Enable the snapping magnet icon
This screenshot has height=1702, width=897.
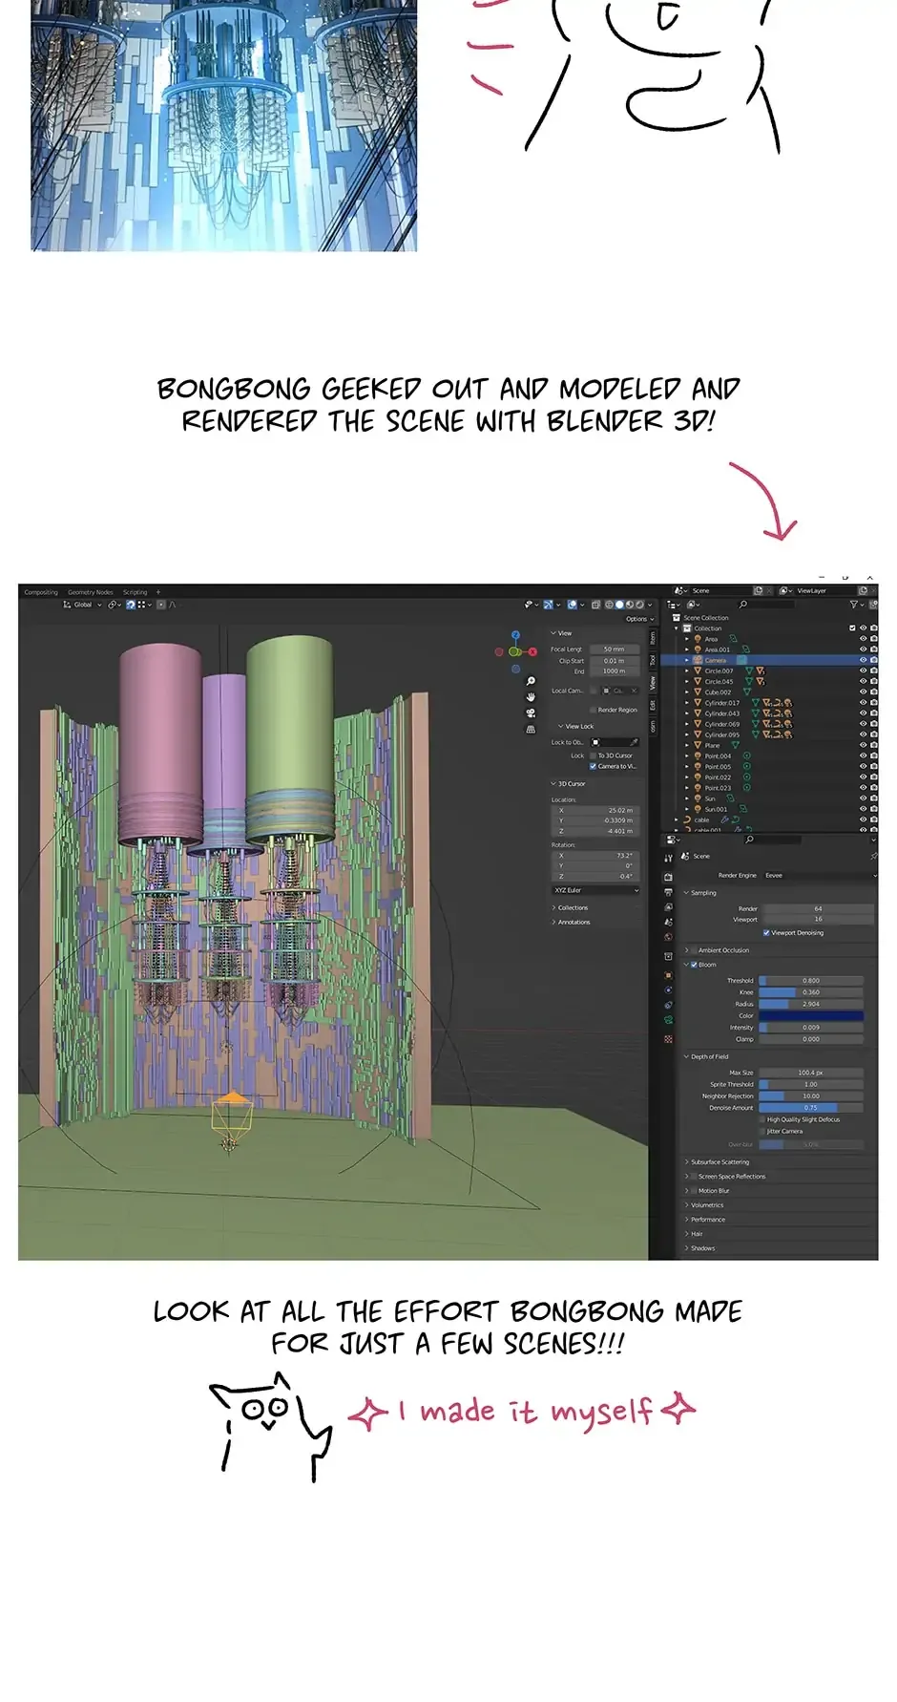132,605
